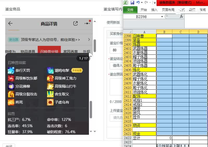Click the 文件 tab in Excel

(130, 10)
